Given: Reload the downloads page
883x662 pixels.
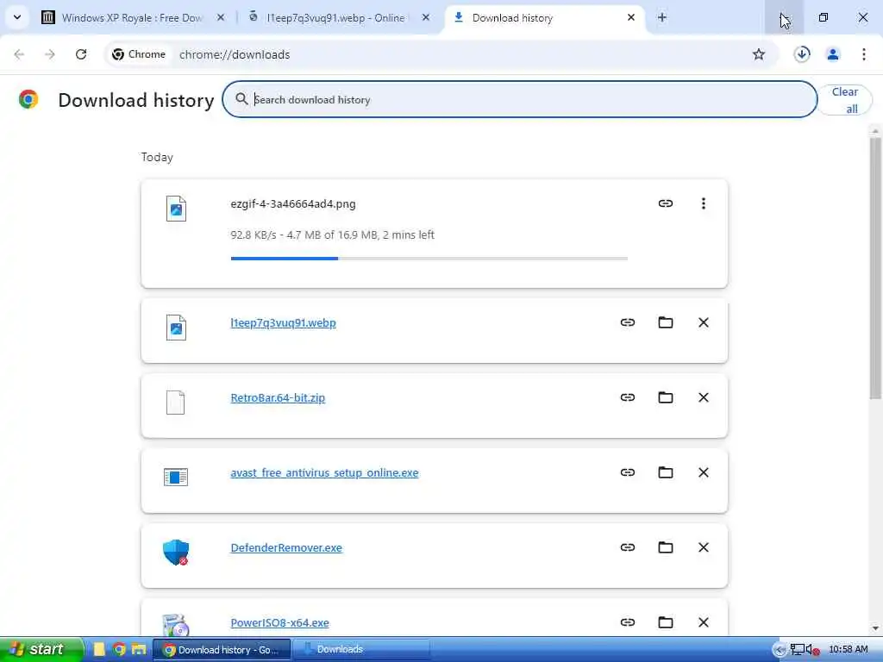Looking at the screenshot, I should click(81, 54).
